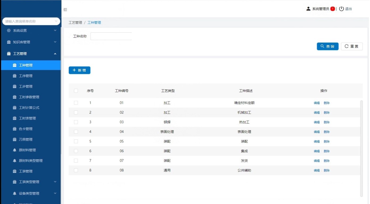Collapse the 工艺管理 menu chevron
The width and height of the screenshot is (370, 204).
coord(55,54)
